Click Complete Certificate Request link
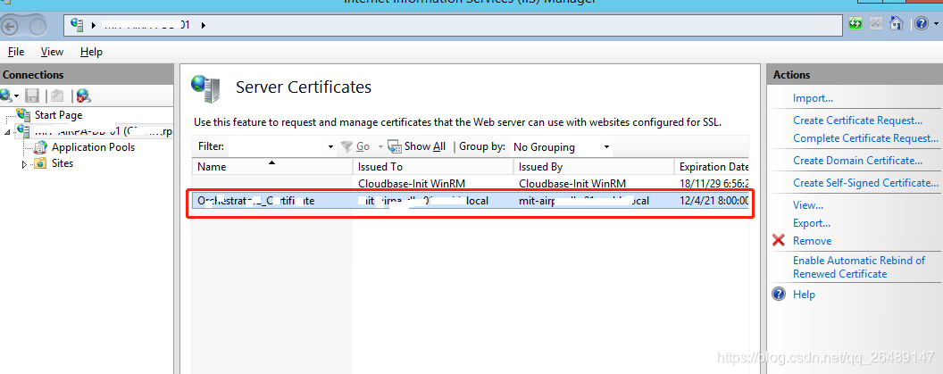Image resolution: width=943 pixels, height=374 pixels. [865, 137]
